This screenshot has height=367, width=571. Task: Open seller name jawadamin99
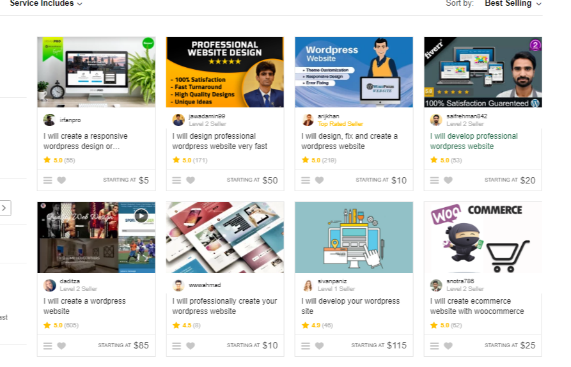click(x=207, y=116)
